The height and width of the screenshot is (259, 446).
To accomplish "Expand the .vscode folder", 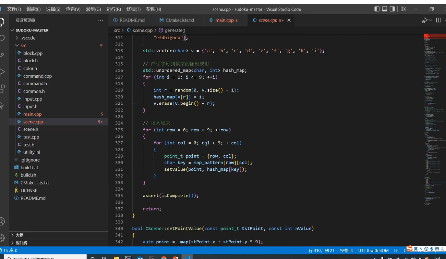I will point(27,38).
